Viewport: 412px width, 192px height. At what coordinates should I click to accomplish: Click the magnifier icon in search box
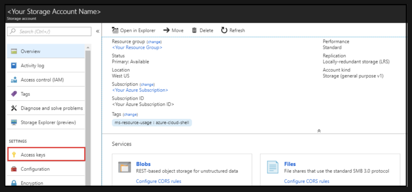(12, 31)
